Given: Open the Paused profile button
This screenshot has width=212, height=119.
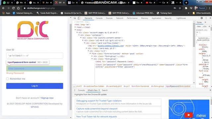Looking at the screenshot, I should coord(200,8).
